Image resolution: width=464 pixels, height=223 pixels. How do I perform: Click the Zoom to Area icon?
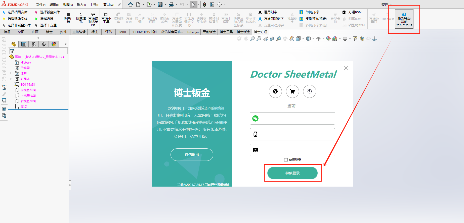click(259, 39)
